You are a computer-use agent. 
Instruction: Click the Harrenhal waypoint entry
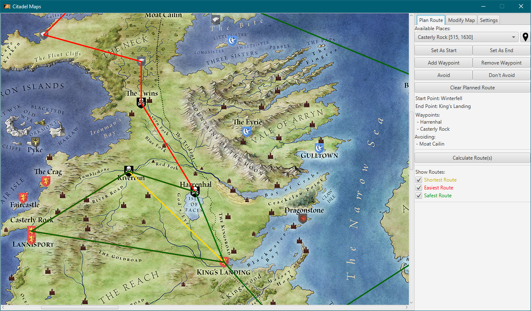(431, 122)
